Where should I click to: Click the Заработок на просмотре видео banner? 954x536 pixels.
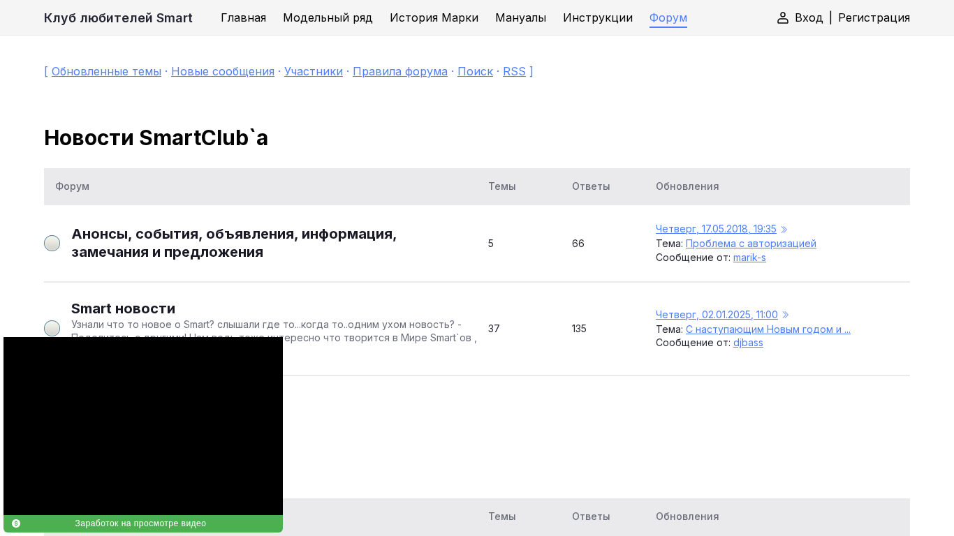(143, 523)
